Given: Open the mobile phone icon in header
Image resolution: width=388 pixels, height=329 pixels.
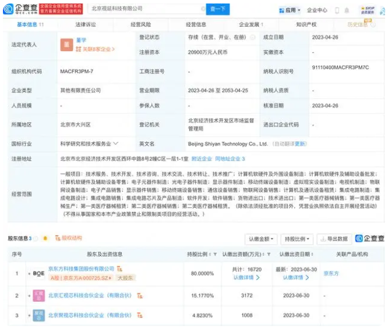Looking at the screenshot, I should click(337, 10).
